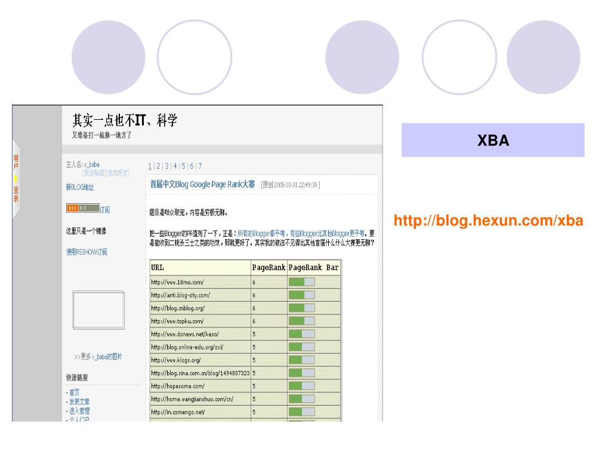The width and height of the screenshot is (611, 458).
Task: Click the PageRank column header
Action: click(x=269, y=268)
